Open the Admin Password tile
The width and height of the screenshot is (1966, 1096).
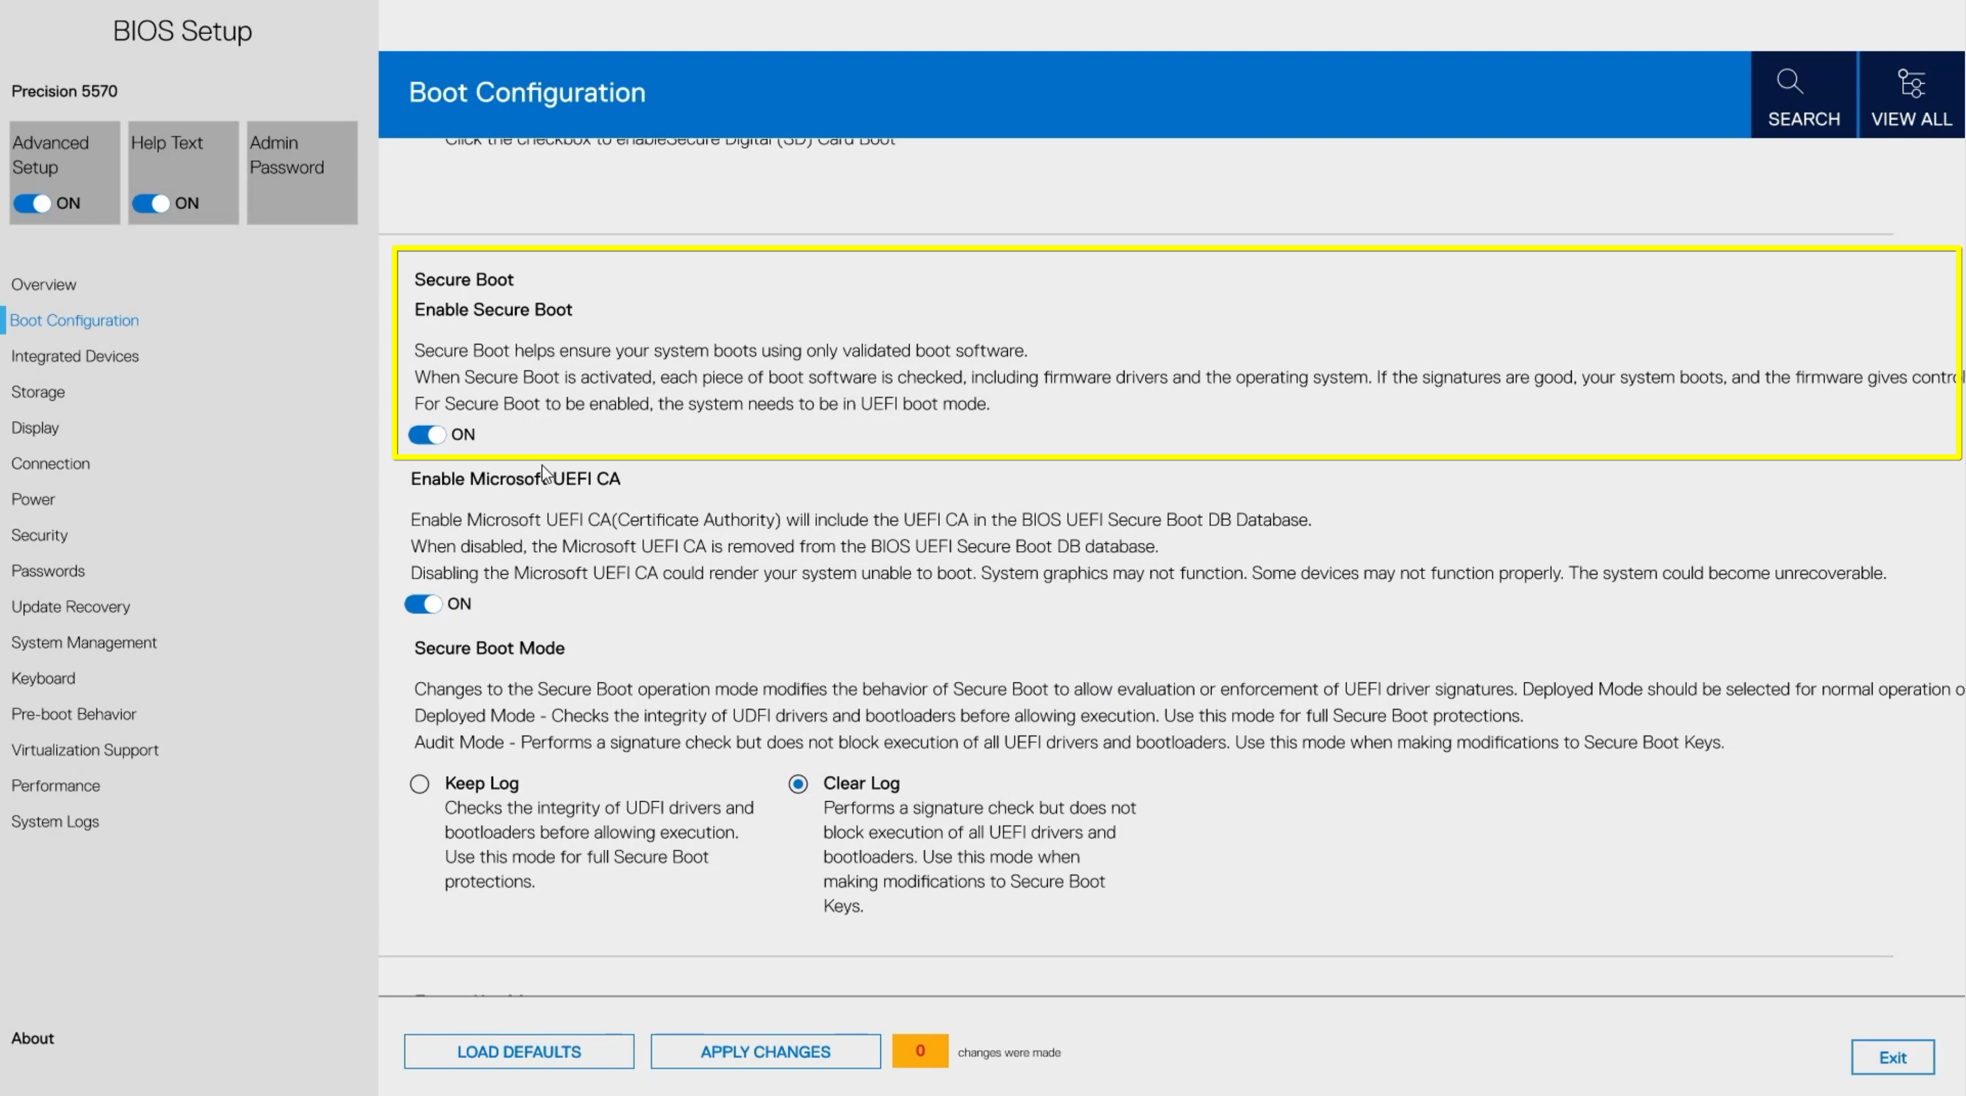(302, 172)
